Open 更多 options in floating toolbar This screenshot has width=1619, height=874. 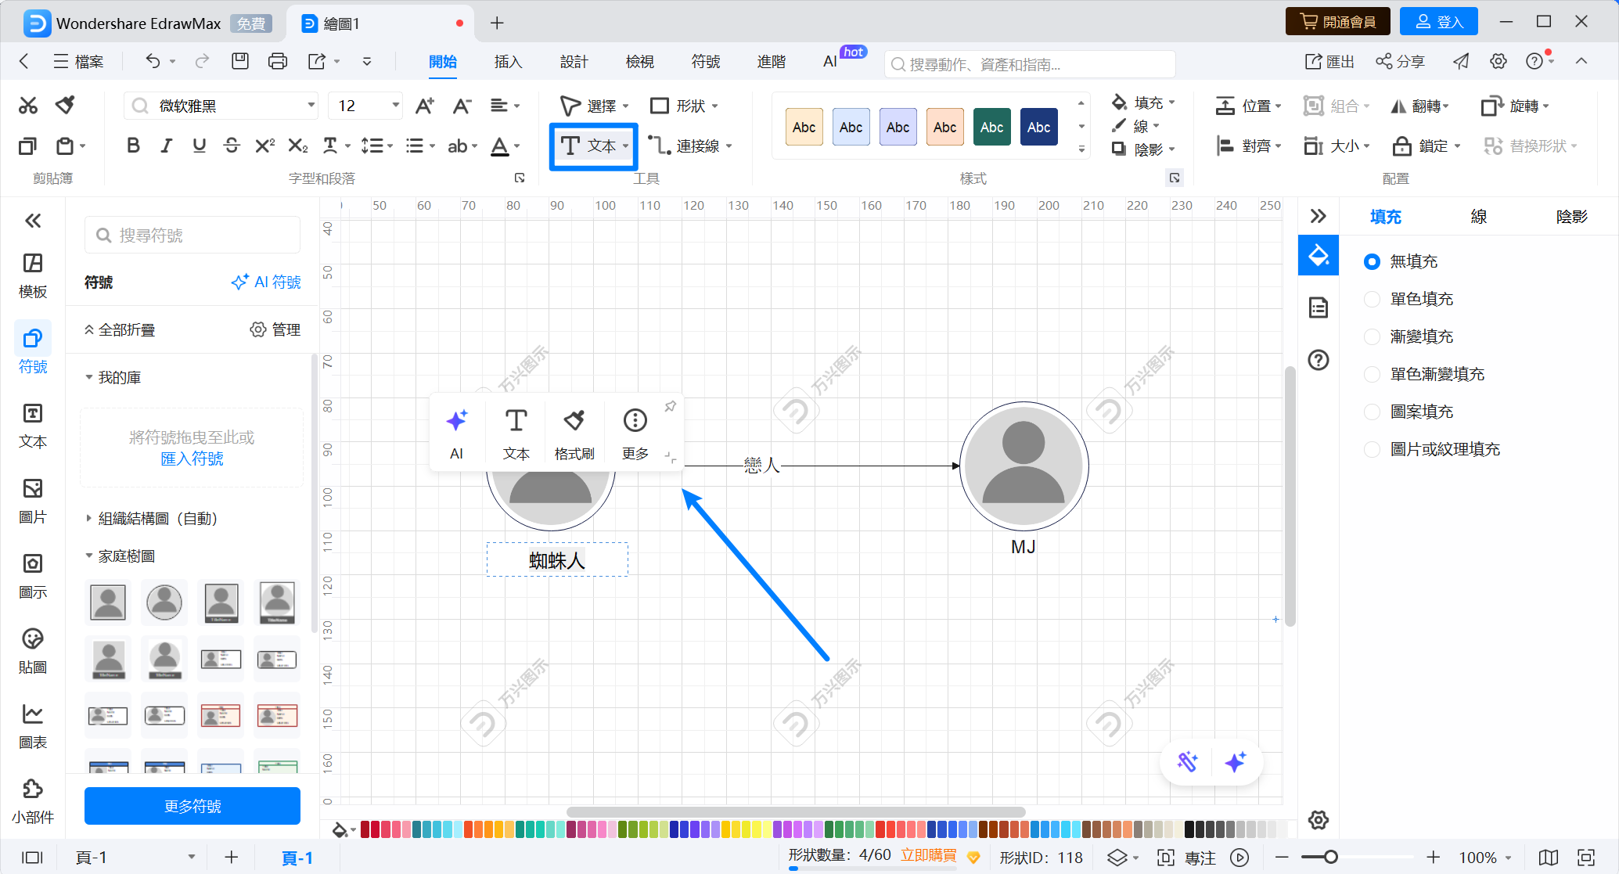pos(635,434)
